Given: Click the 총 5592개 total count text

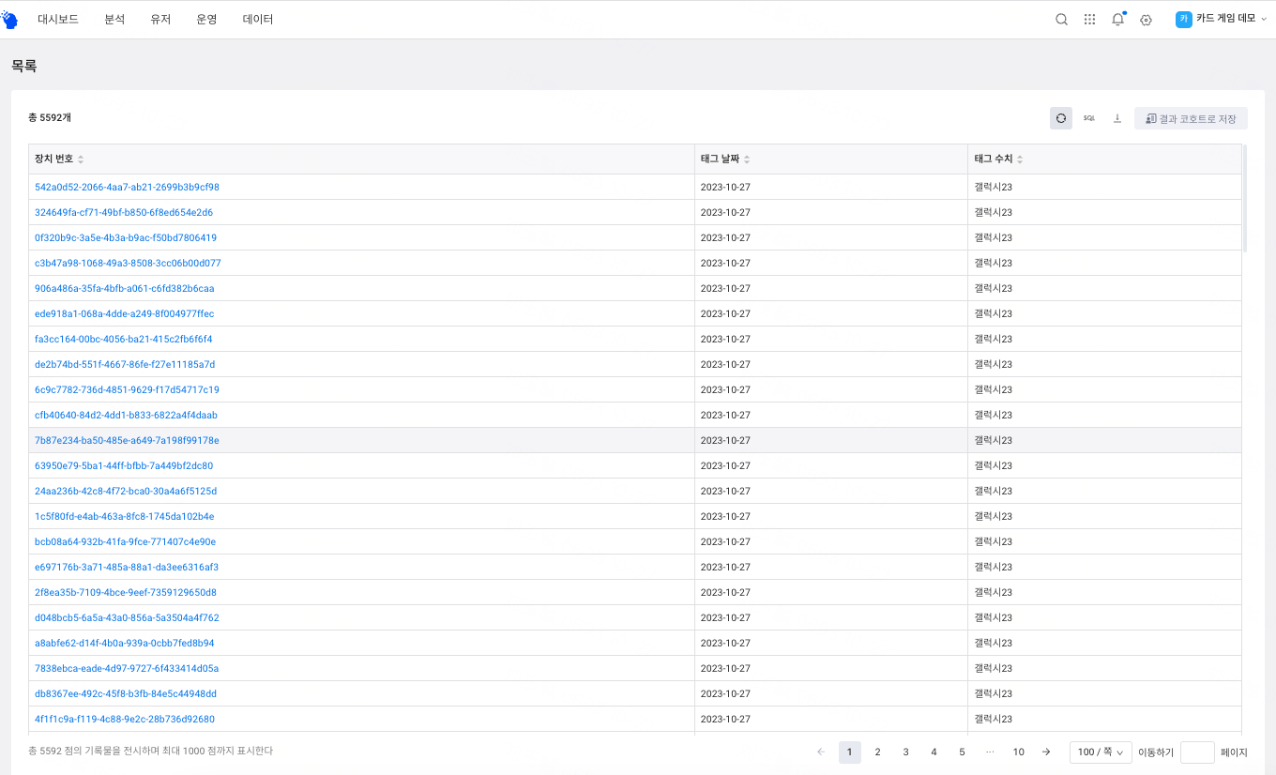Looking at the screenshot, I should (x=50, y=117).
